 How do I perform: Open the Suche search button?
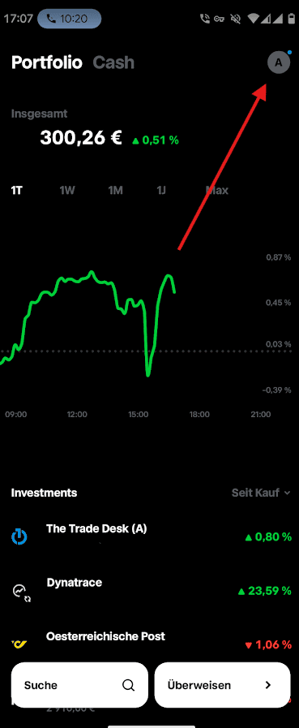79,685
